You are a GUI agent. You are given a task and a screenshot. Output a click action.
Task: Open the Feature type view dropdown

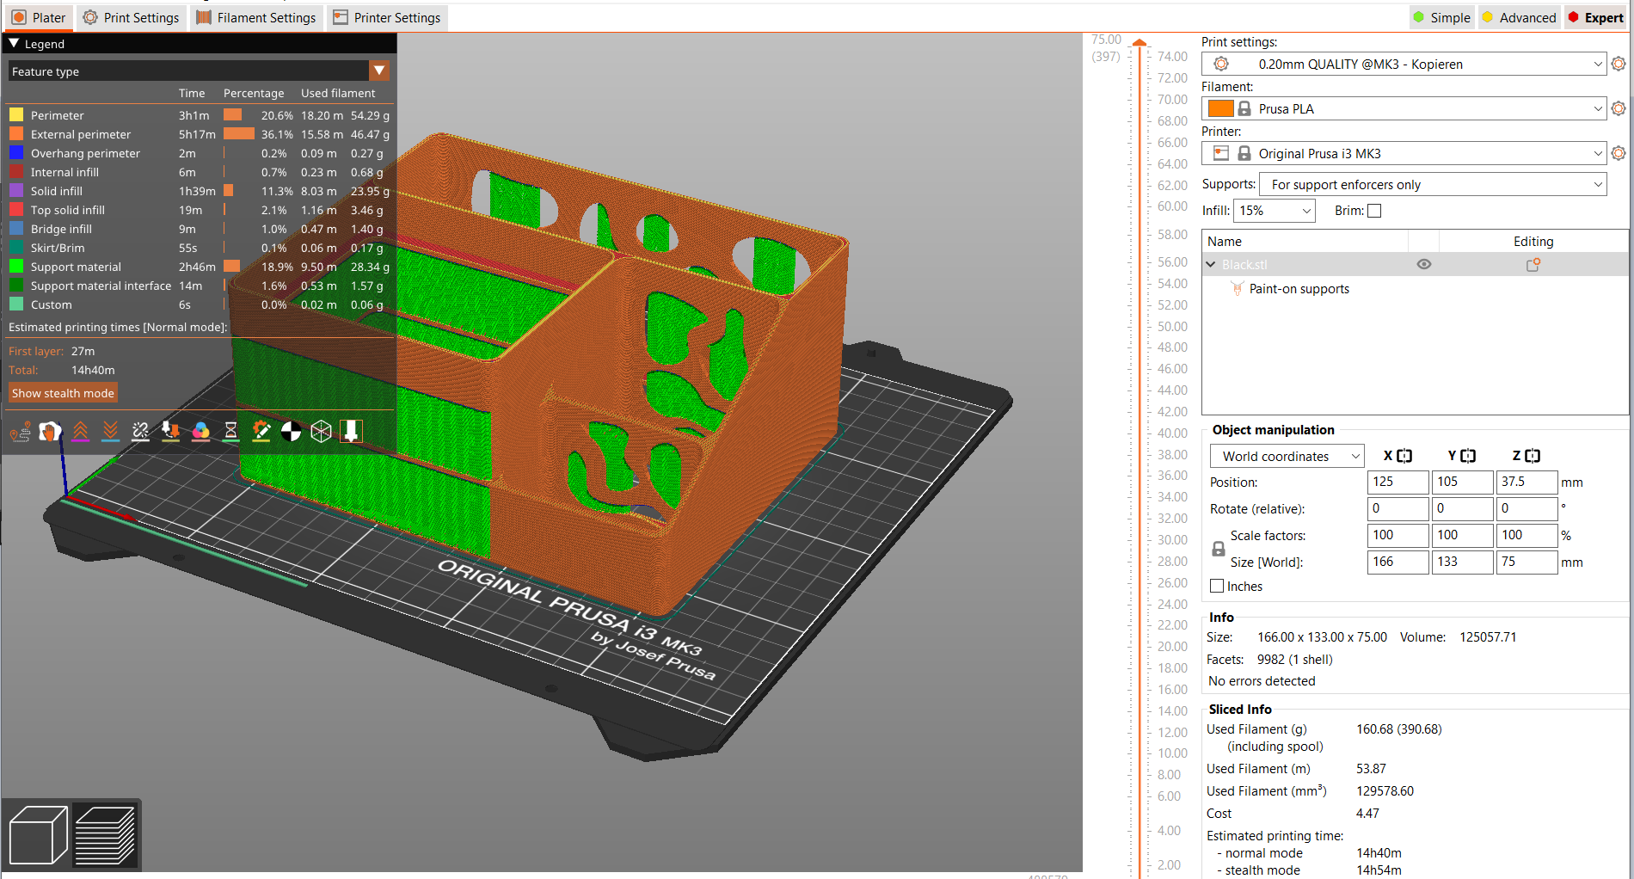click(x=199, y=71)
